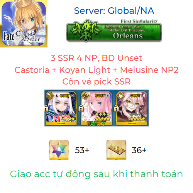Click the Caster class icon on Castoria

point(86,96)
